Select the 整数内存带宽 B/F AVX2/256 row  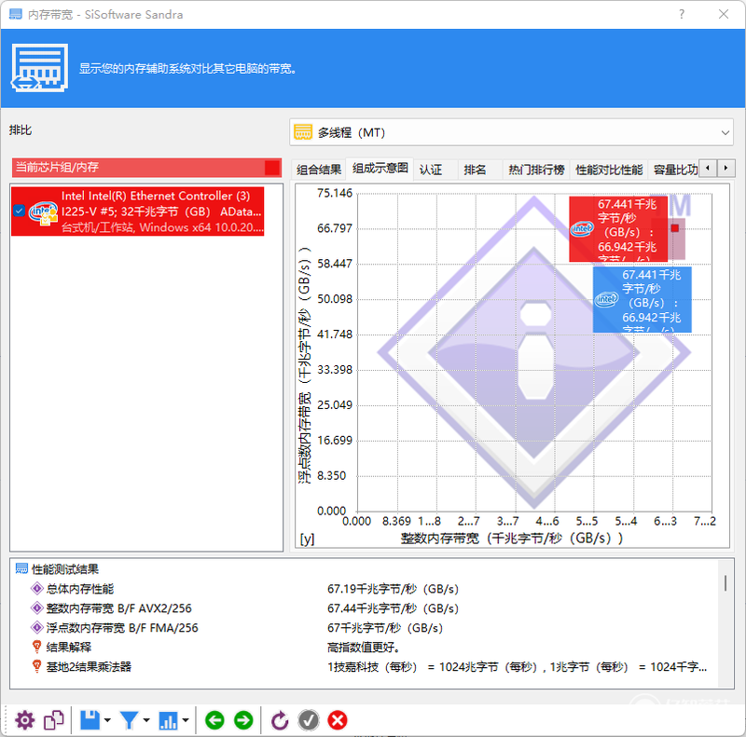(x=364, y=608)
